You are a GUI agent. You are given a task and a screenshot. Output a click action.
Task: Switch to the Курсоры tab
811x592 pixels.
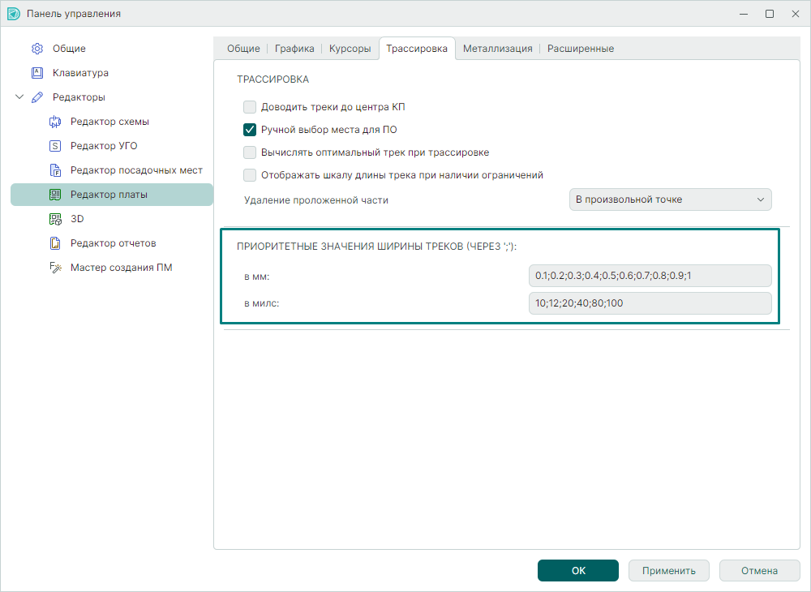tap(350, 49)
